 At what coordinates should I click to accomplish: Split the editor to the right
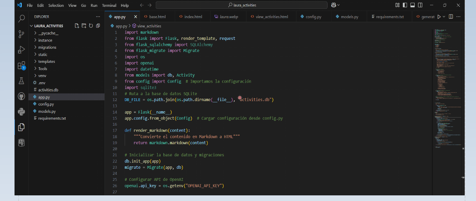tap(451, 17)
